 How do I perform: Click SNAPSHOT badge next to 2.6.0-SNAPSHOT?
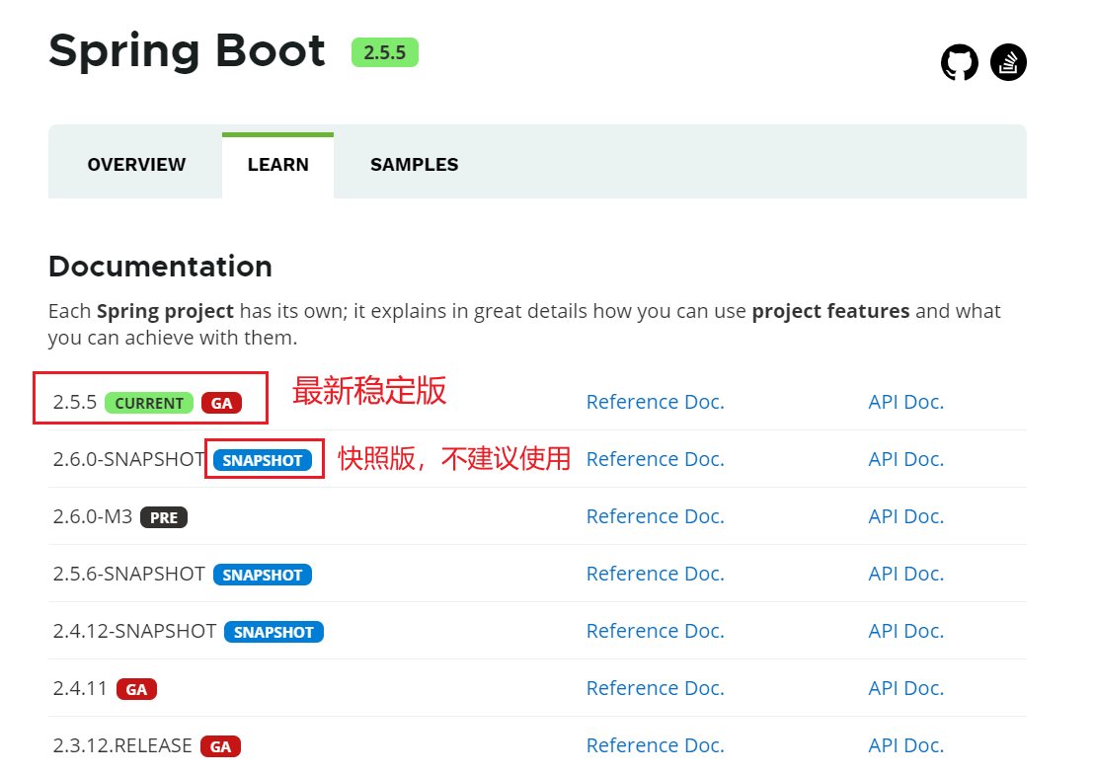[x=263, y=460]
